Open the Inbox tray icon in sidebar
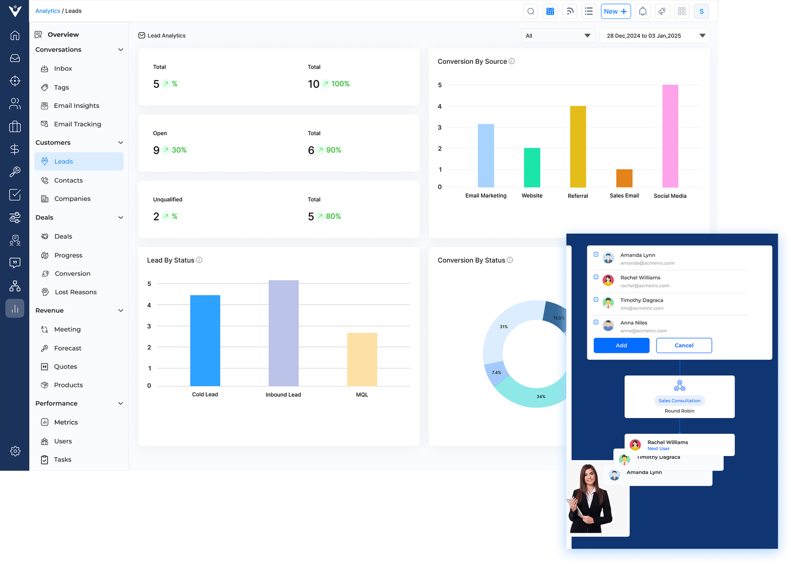This screenshot has width=791, height=564. pos(15,57)
